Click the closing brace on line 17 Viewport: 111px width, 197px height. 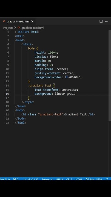pyautogui.click(x=29, y=98)
